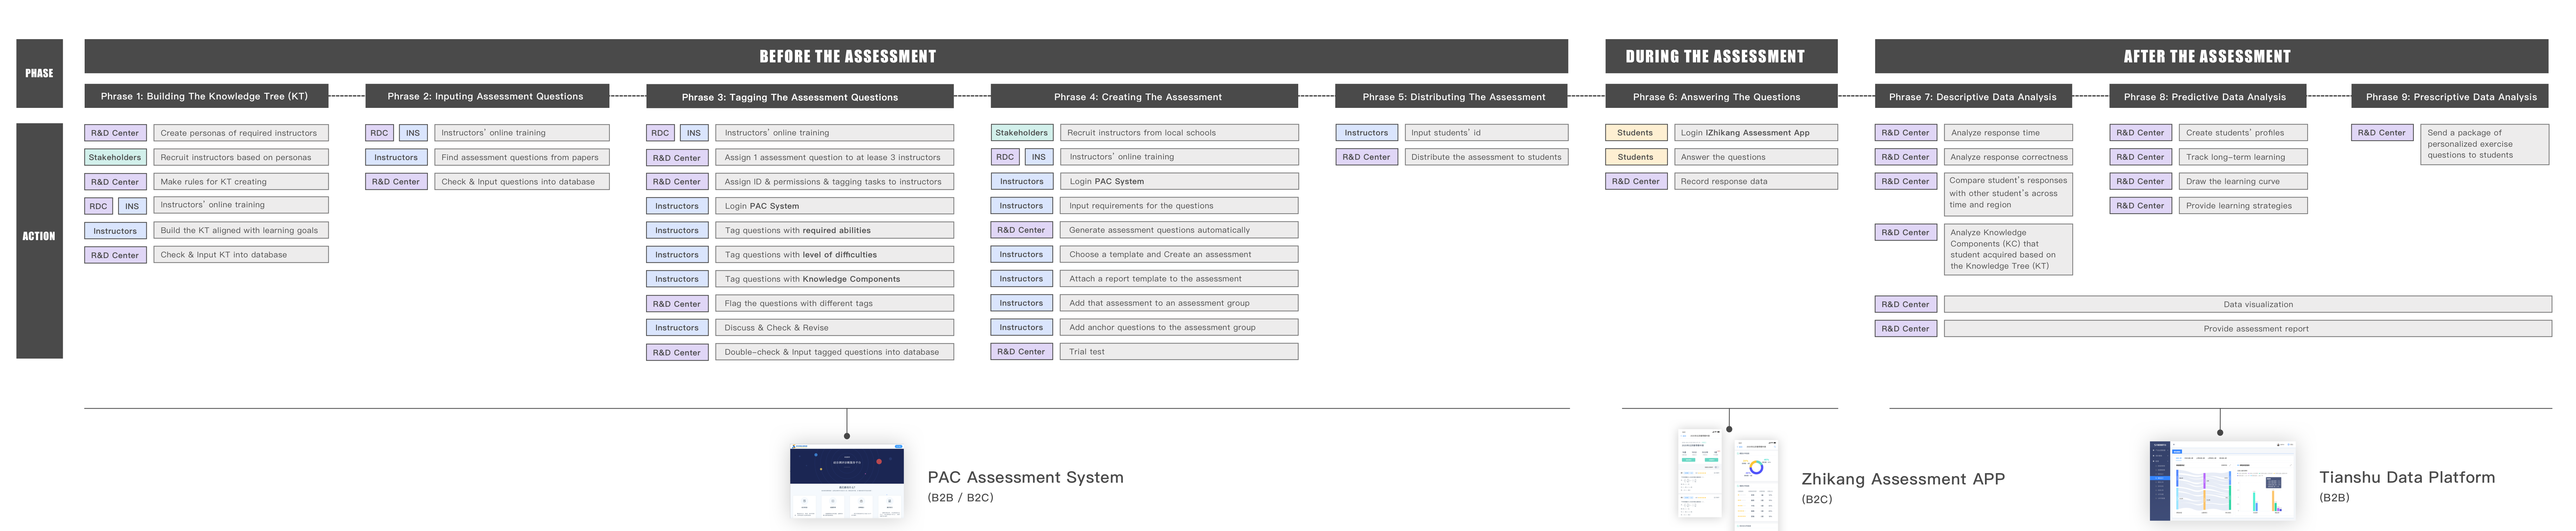
Task: Select 'Analyze response correctness' box
Action: (2008, 157)
